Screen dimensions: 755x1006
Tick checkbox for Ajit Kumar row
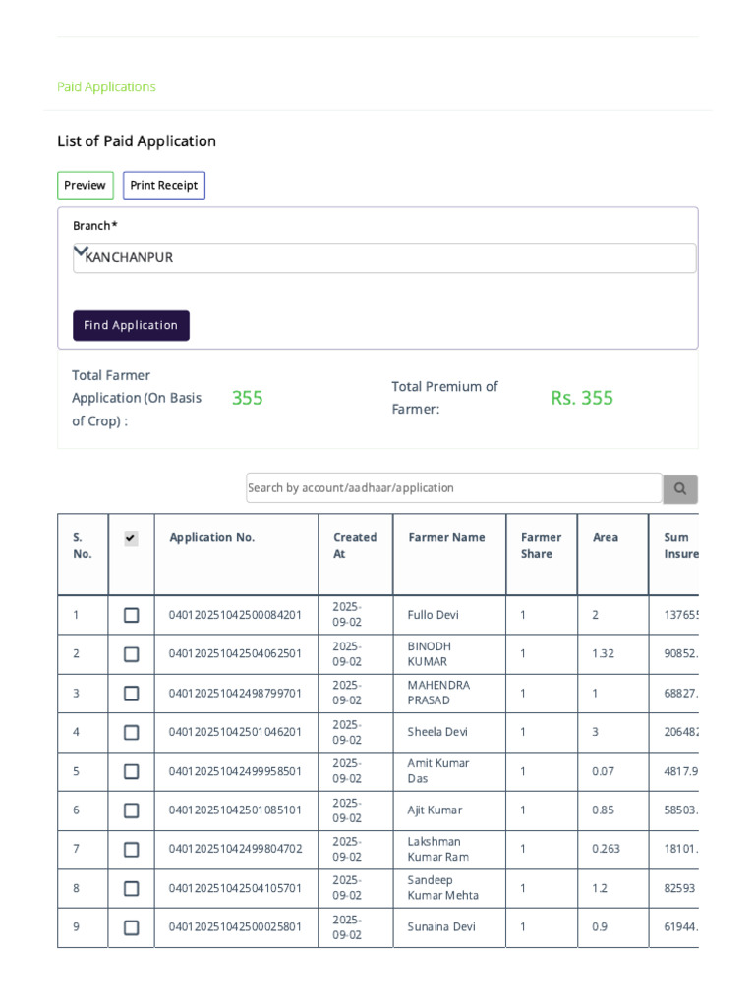pyautogui.click(x=131, y=810)
